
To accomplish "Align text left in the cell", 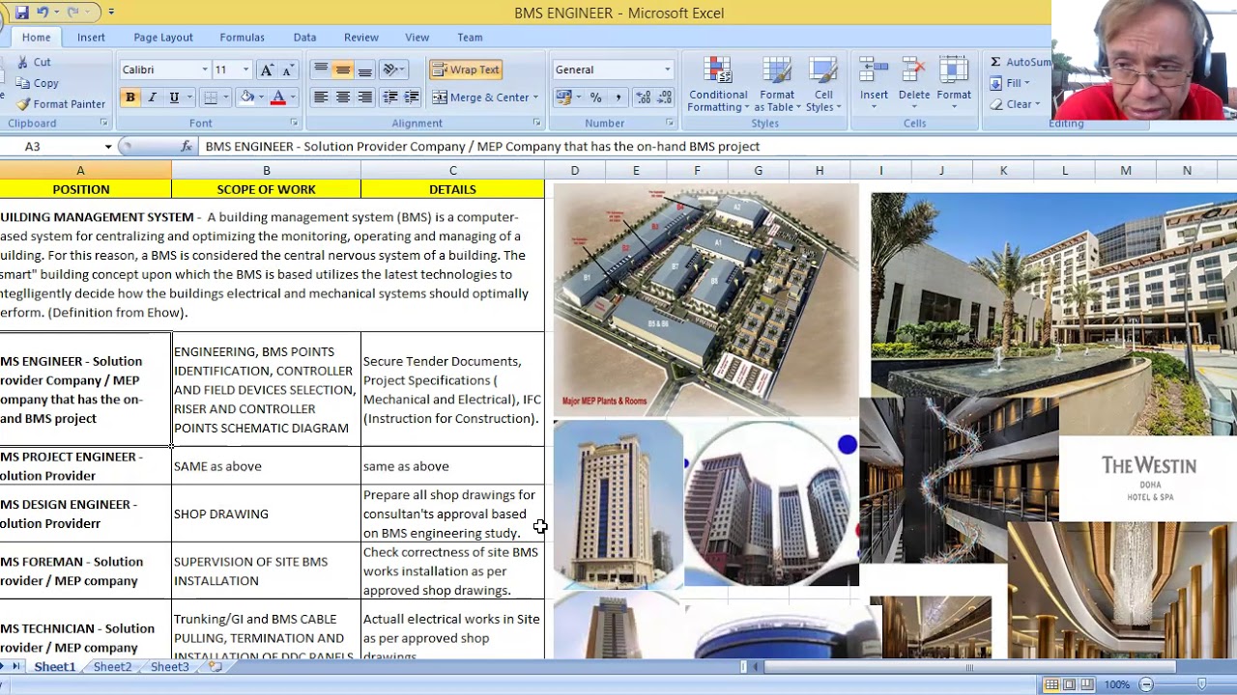I will 321,97.
